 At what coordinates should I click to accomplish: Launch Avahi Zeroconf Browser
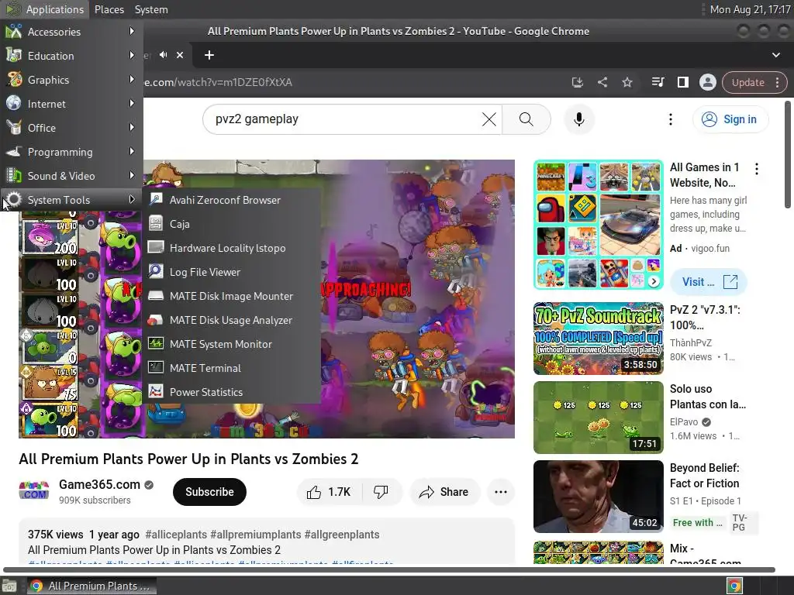click(x=232, y=200)
